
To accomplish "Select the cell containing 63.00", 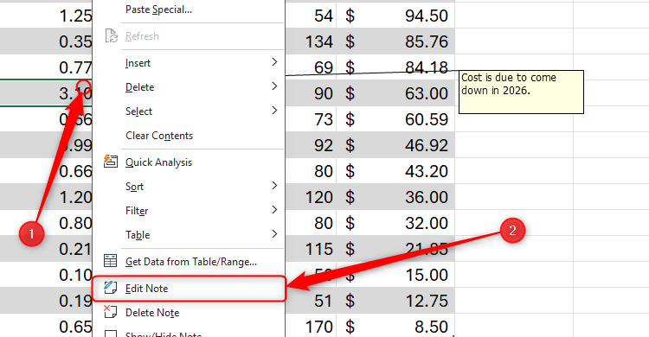I will [395, 93].
